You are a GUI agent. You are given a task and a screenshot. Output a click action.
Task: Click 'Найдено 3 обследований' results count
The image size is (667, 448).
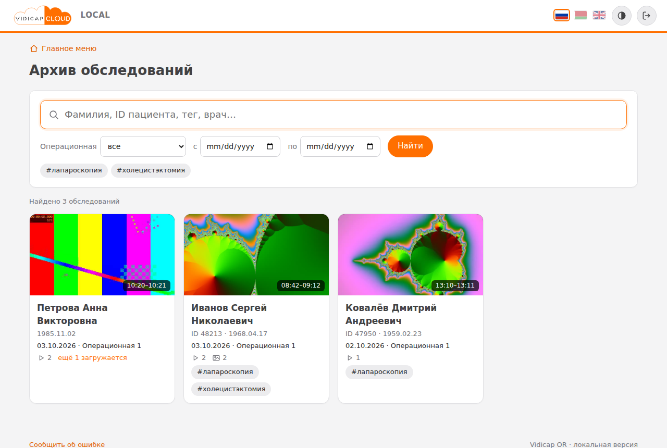[75, 201]
